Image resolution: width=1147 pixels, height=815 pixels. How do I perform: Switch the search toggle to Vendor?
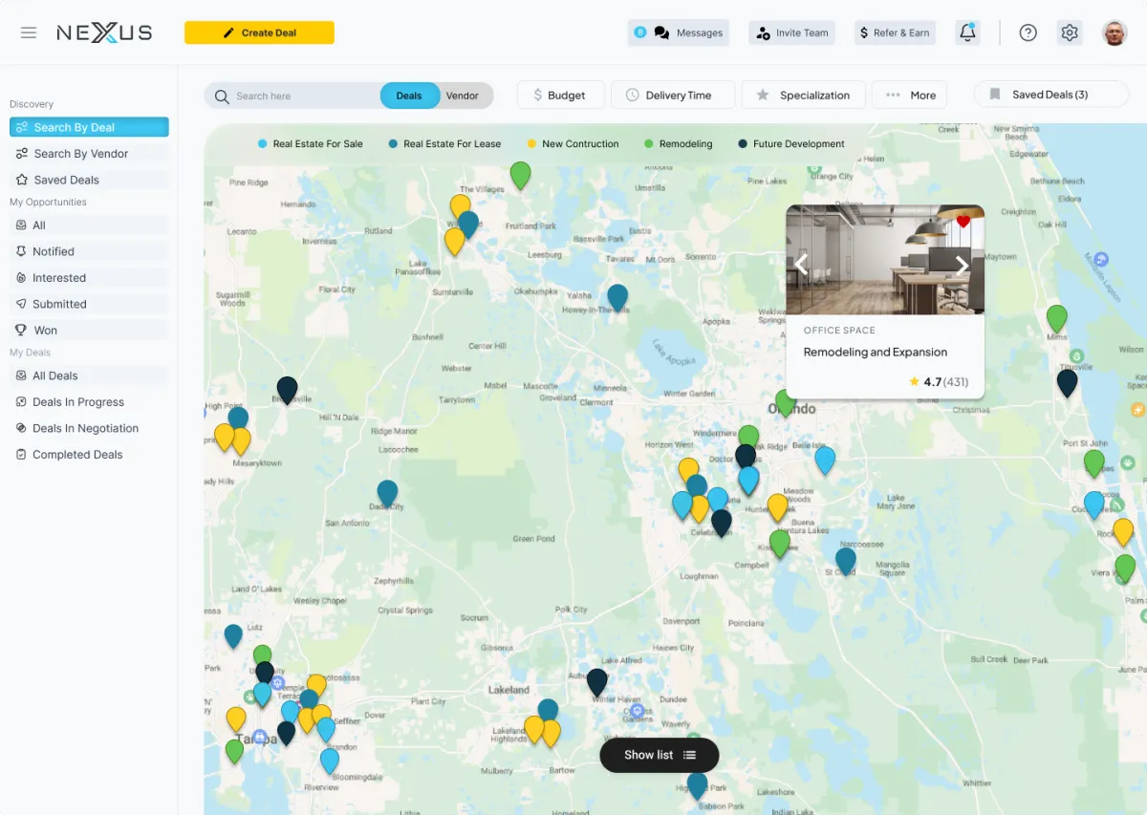click(463, 96)
